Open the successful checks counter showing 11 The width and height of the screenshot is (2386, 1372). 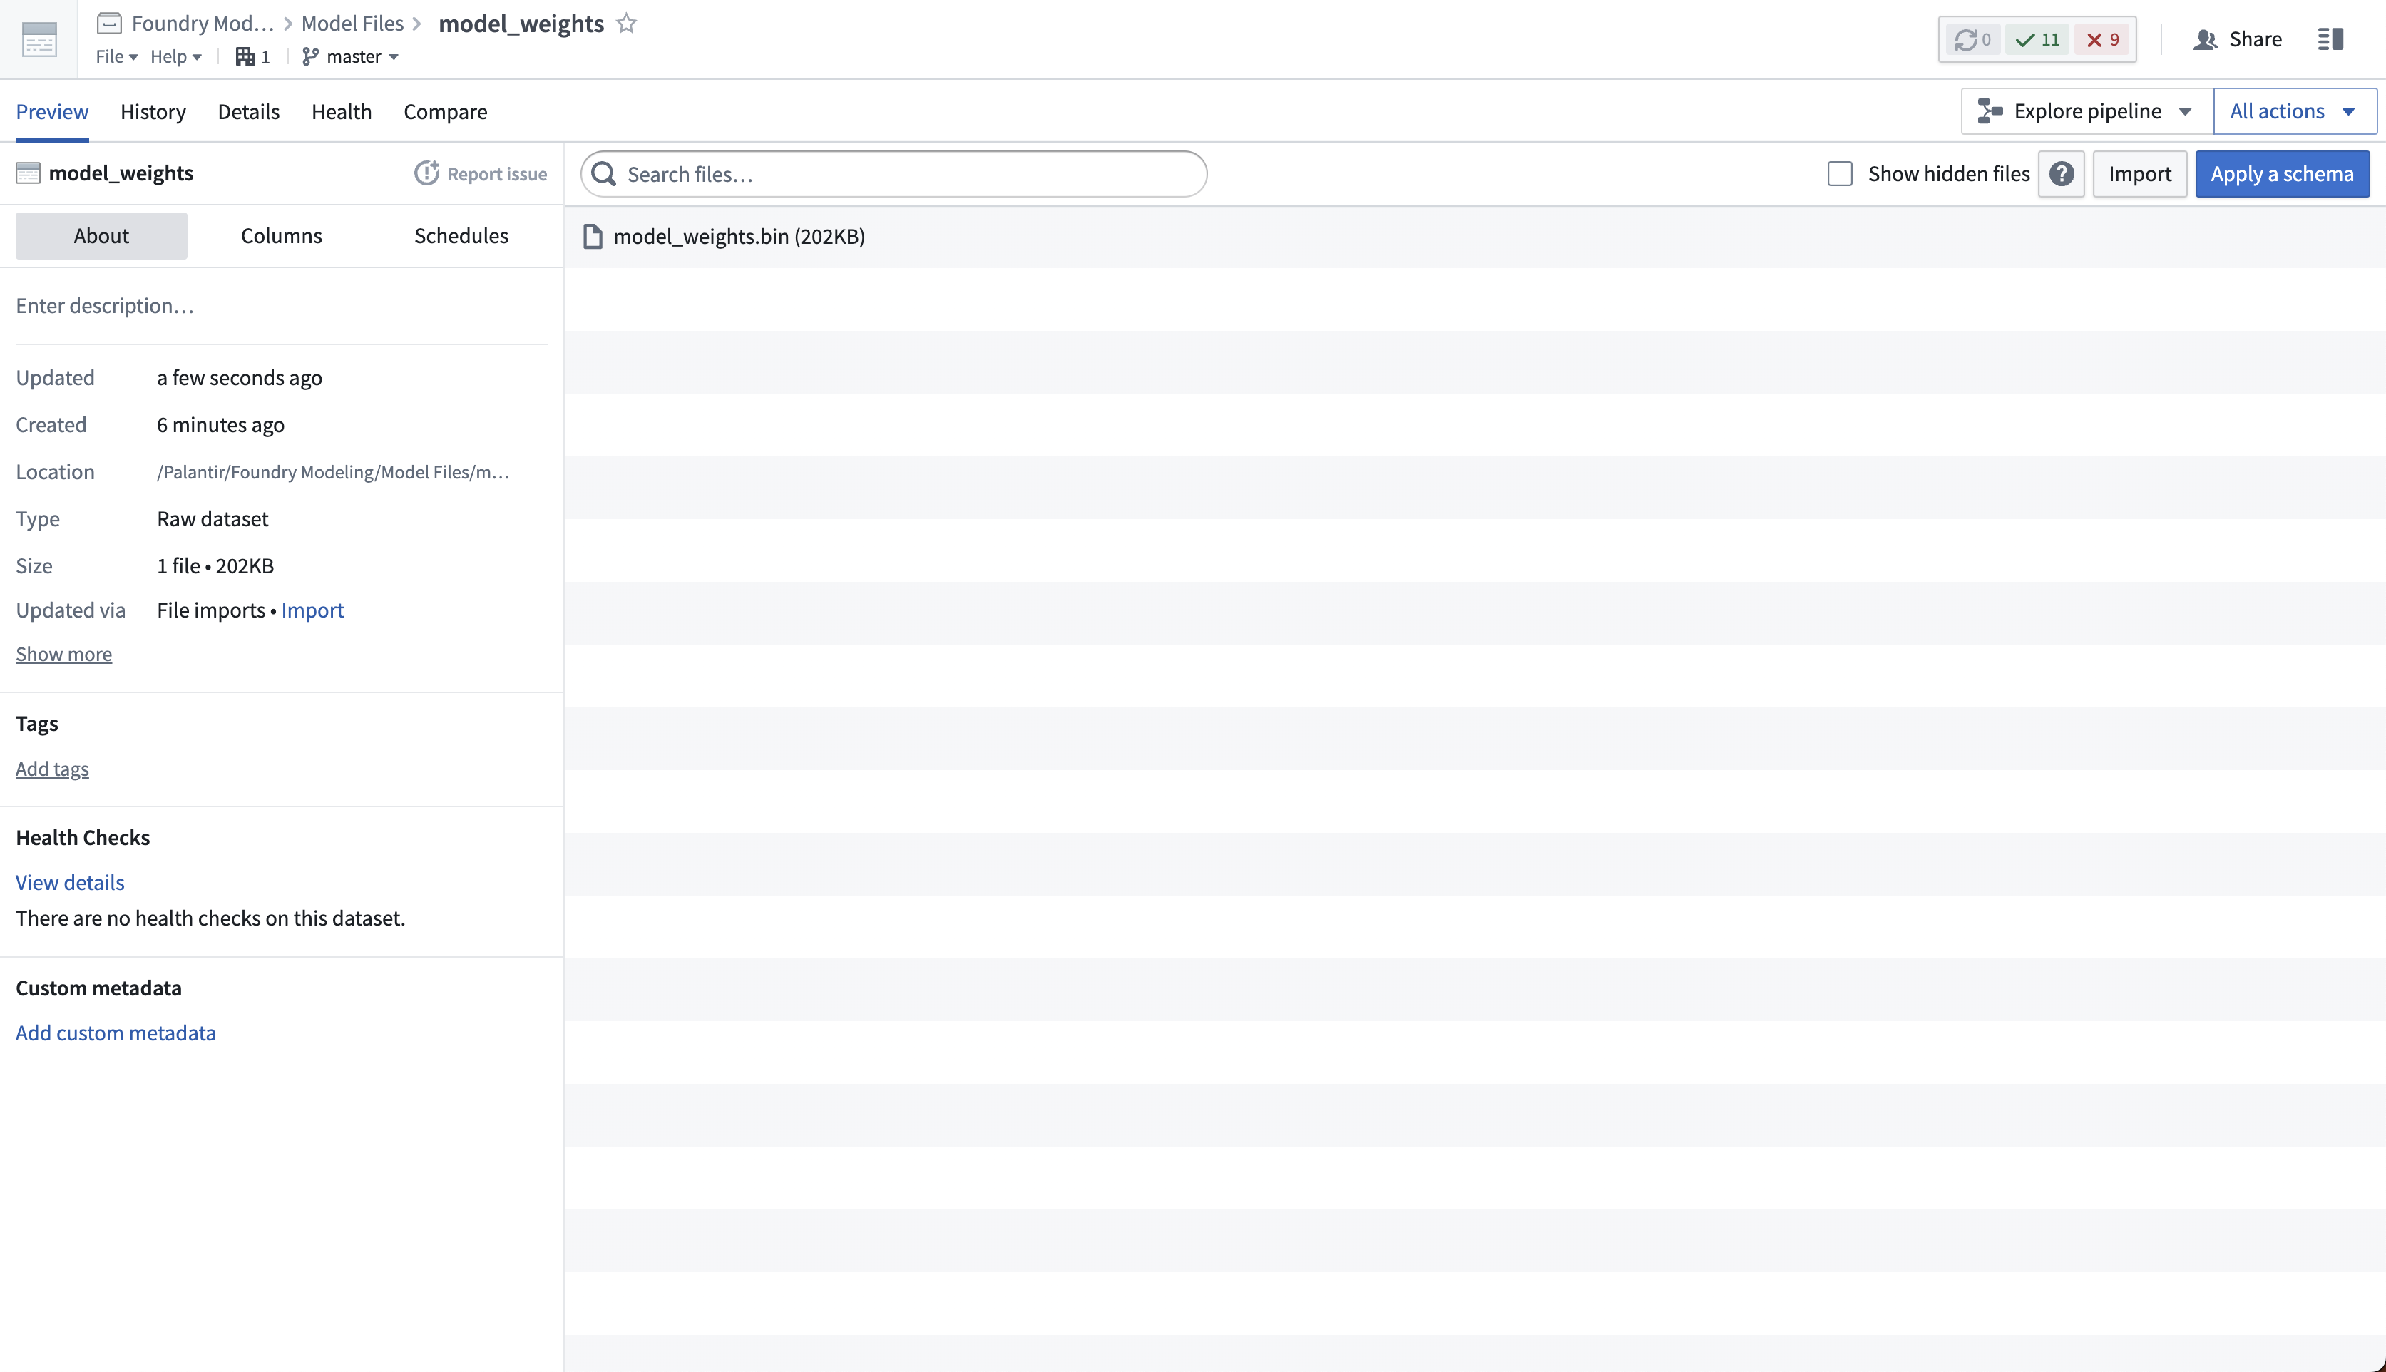[2037, 40]
